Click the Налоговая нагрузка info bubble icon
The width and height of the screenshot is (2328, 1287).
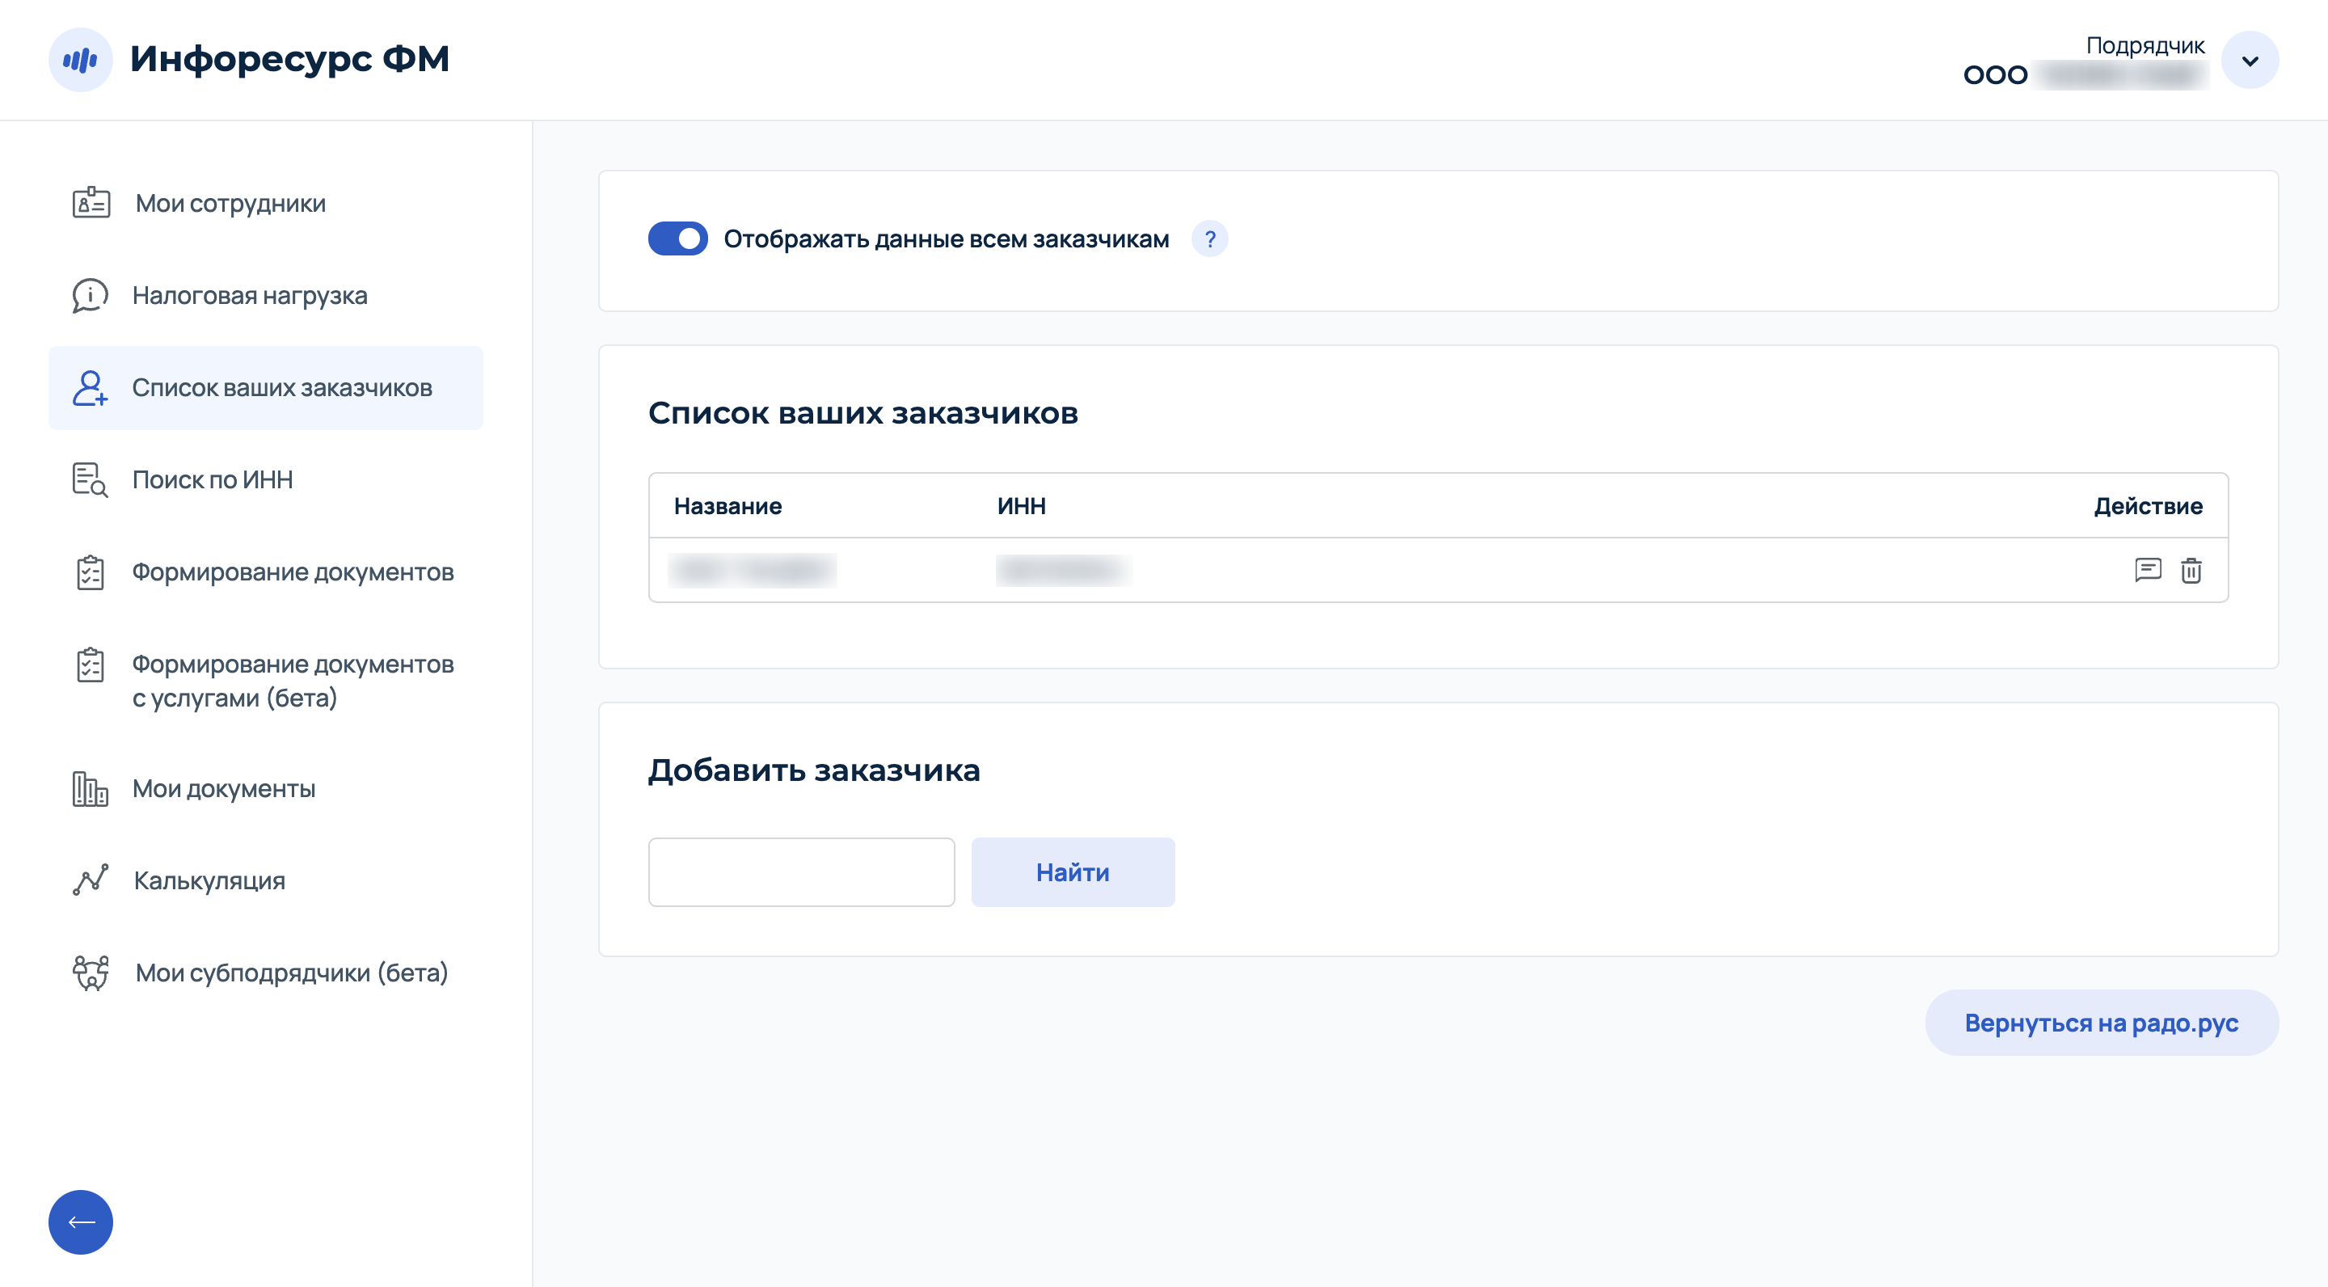(90, 296)
